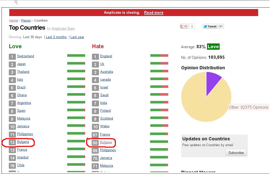Open the Read more closing notice link

pyautogui.click(x=154, y=13)
